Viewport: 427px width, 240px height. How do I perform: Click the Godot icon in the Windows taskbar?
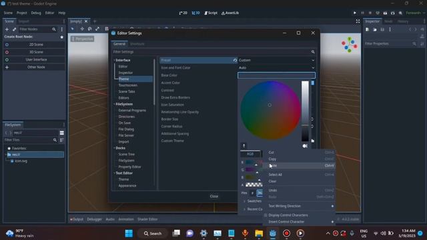[273, 233]
